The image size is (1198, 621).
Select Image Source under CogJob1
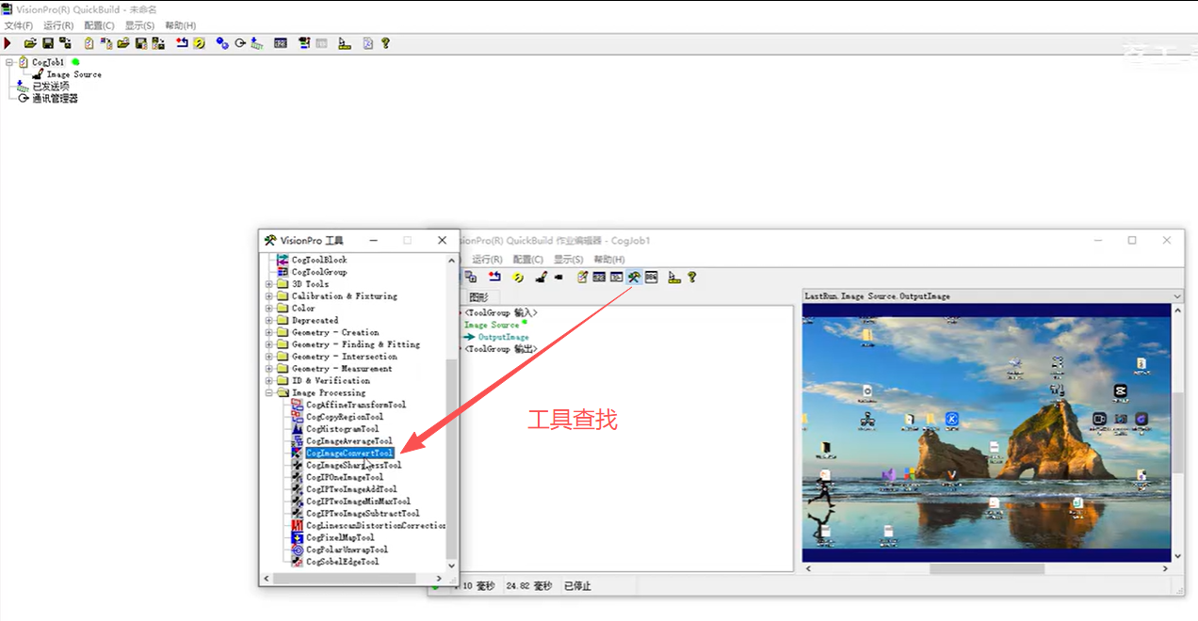coord(73,74)
